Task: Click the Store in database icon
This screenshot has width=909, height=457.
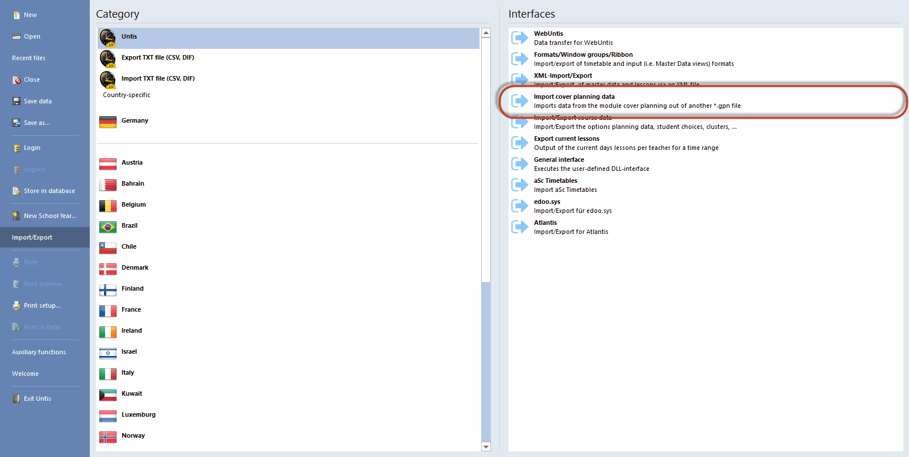Action: click(16, 191)
